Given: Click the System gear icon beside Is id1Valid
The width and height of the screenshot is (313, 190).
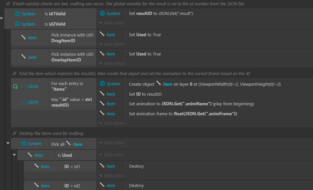Looking at the screenshot, I should click(x=17, y=14).
